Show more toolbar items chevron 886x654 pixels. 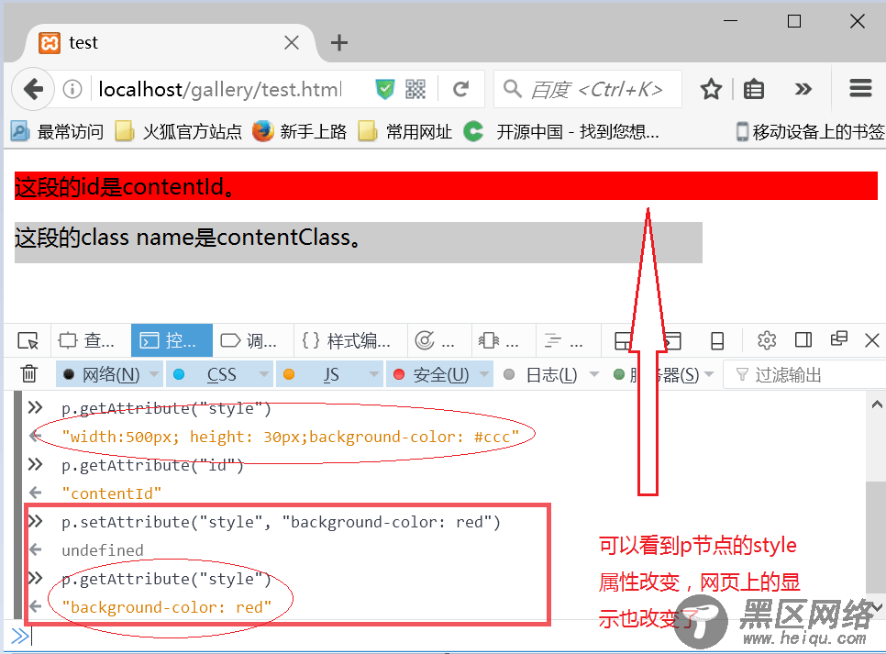[803, 89]
